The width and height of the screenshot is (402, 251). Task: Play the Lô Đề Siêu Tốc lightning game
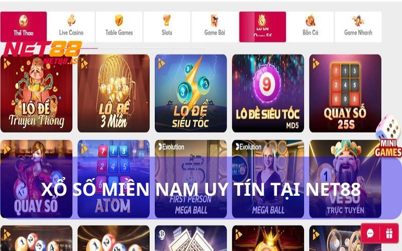(191, 93)
